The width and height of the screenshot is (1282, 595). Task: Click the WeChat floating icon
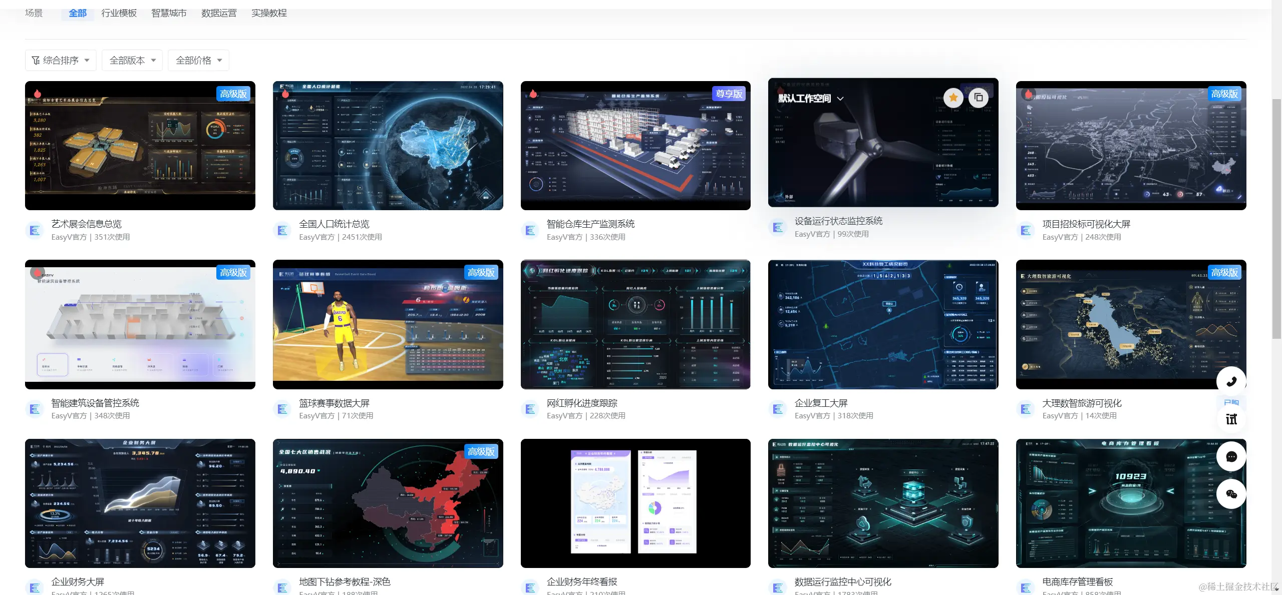click(1231, 494)
